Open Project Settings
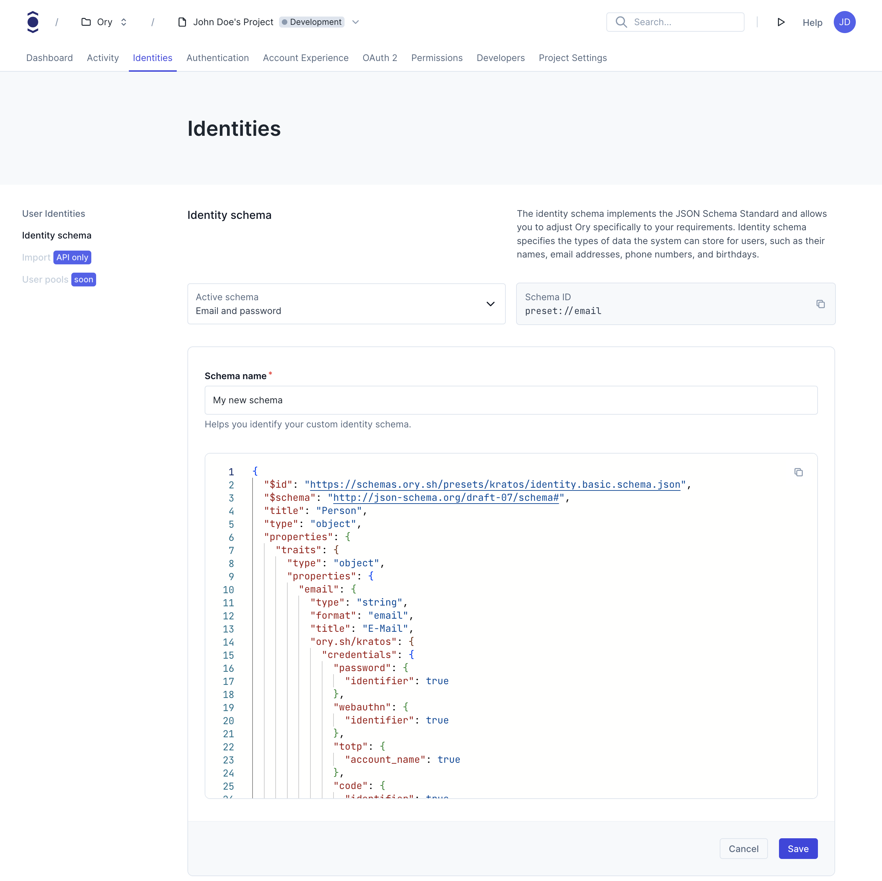882x881 pixels. (x=573, y=58)
